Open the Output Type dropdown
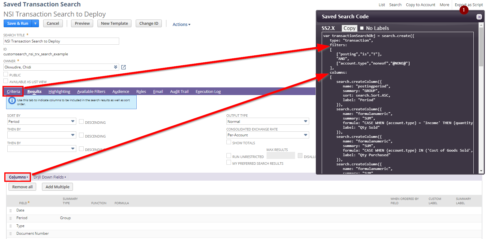Screen dimensions: 489x239 pyautogui.click(x=305, y=121)
